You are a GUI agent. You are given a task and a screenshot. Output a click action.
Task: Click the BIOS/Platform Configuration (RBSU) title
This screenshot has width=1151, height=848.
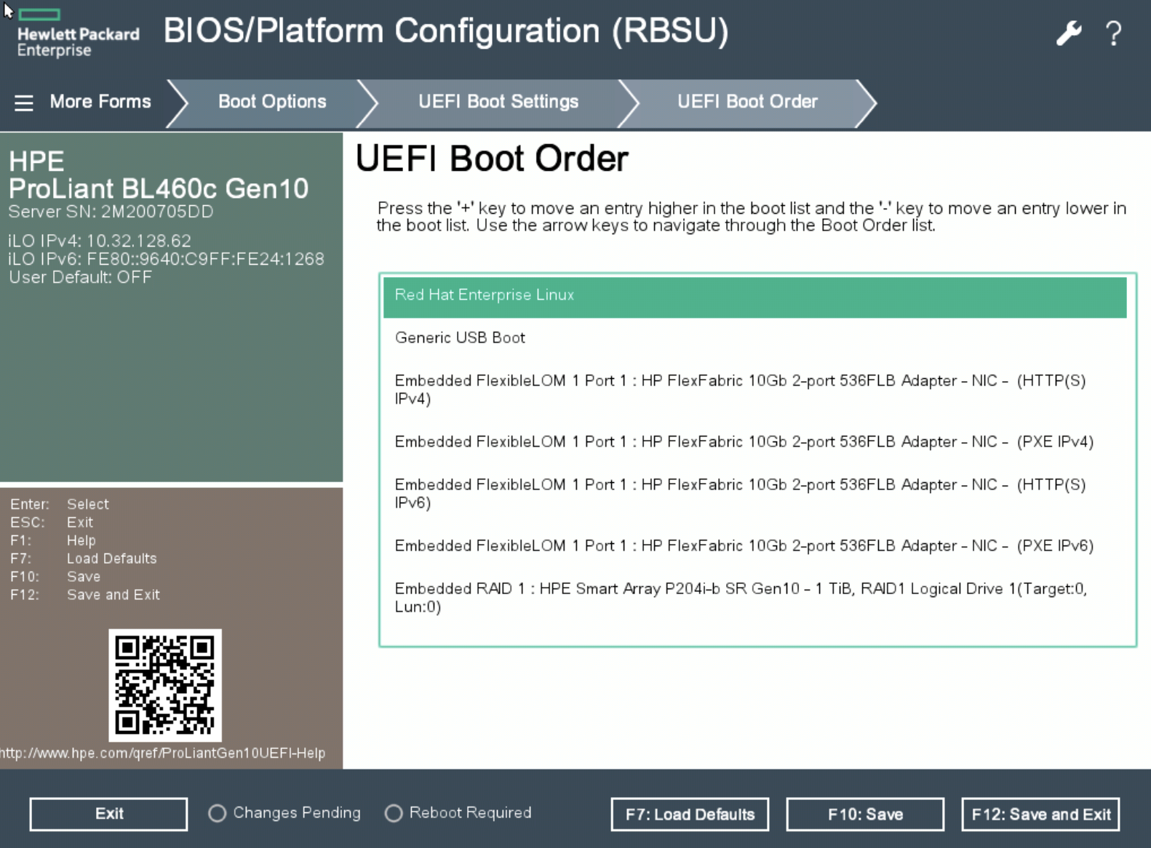coord(446,31)
